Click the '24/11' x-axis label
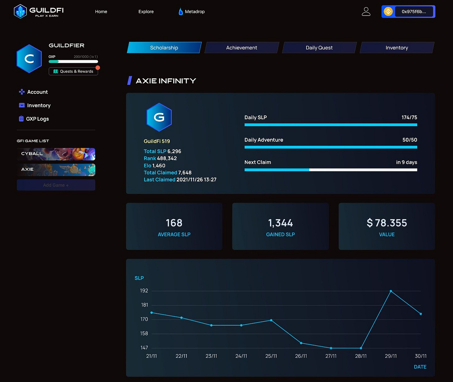 pyautogui.click(x=241, y=356)
